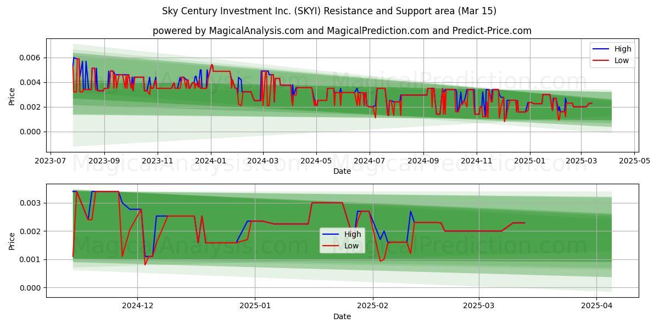
Task: Click the '2023-07' x-axis tick label
Action: tap(51, 162)
